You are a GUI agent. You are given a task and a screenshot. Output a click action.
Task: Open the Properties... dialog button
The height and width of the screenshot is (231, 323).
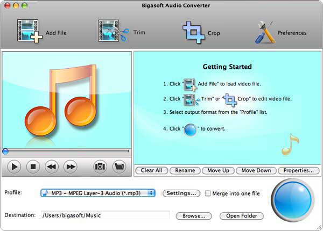coord(299,170)
